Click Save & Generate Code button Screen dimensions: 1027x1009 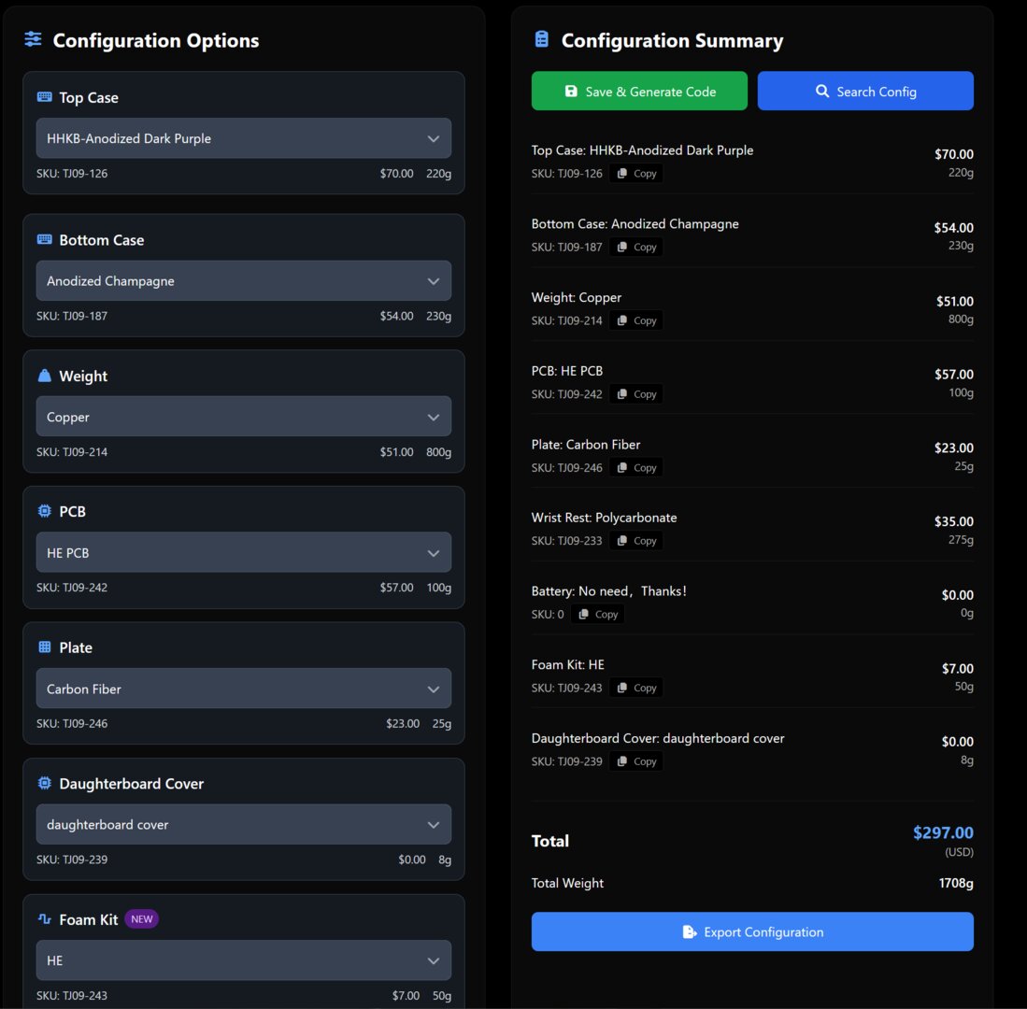click(639, 92)
